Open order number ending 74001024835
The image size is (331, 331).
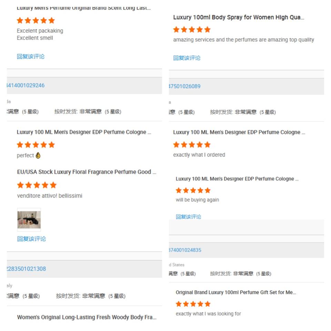tap(185, 250)
